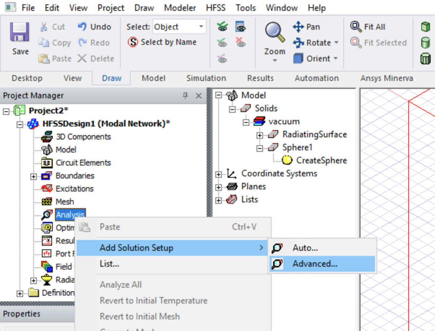
Task: Open the Select Object dropdown
Action: click(x=201, y=27)
